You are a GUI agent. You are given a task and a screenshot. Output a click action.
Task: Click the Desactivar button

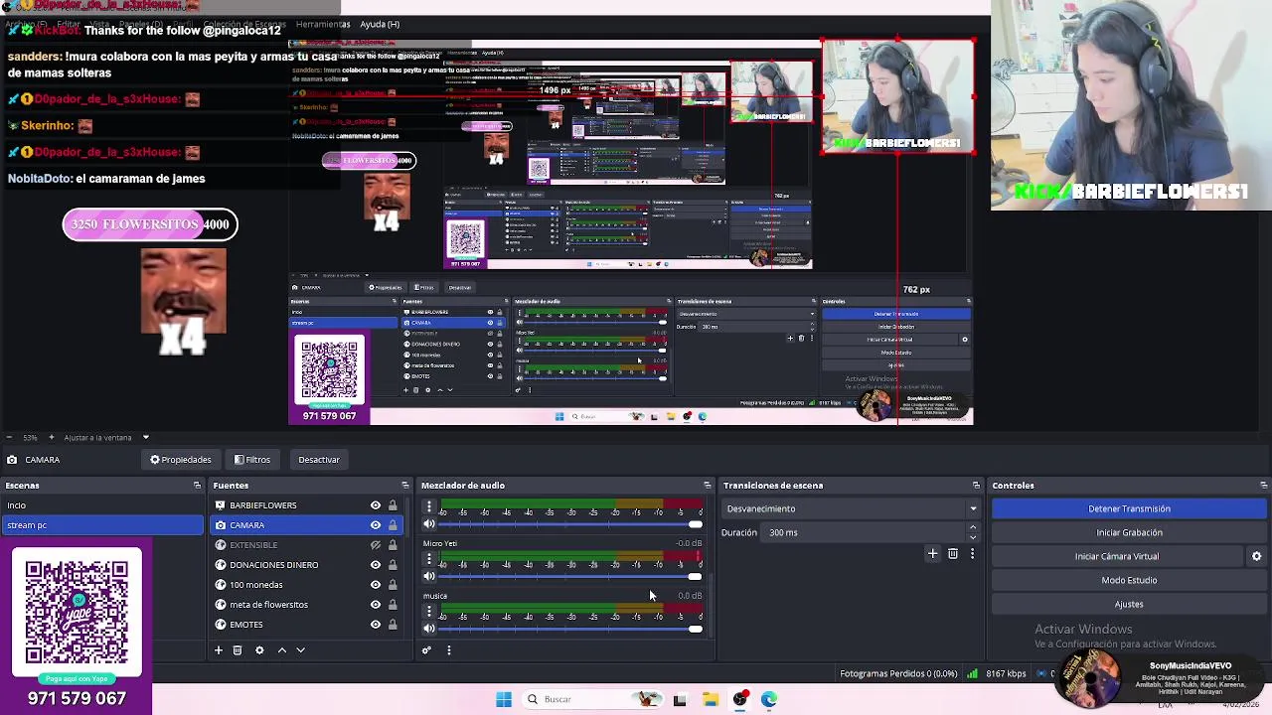[x=319, y=460]
